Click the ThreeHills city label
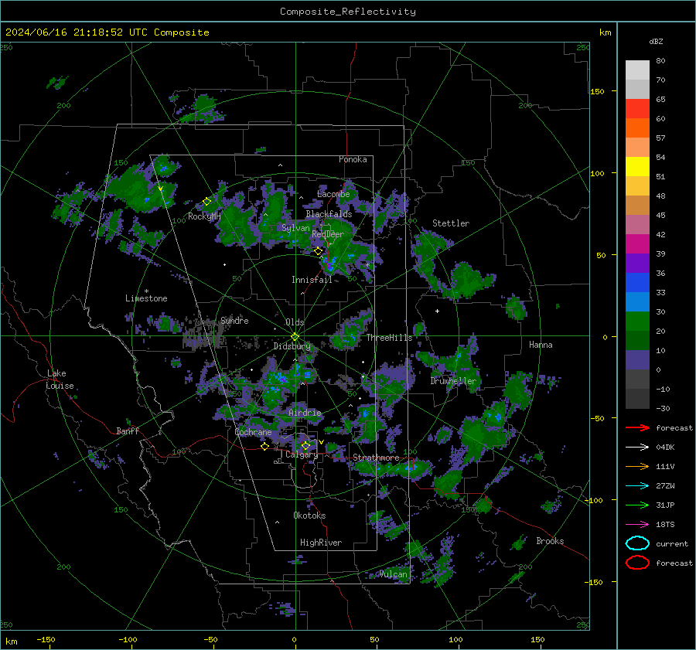This screenshot has width=696, height=650. 389,338
